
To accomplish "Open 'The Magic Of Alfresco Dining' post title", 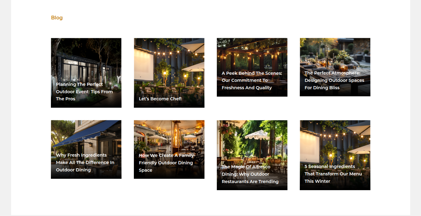I will point(250,174).
